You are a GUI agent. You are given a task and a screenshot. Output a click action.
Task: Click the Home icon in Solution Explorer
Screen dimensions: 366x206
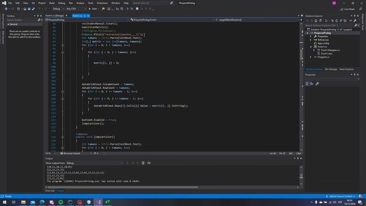pos(316,21)
